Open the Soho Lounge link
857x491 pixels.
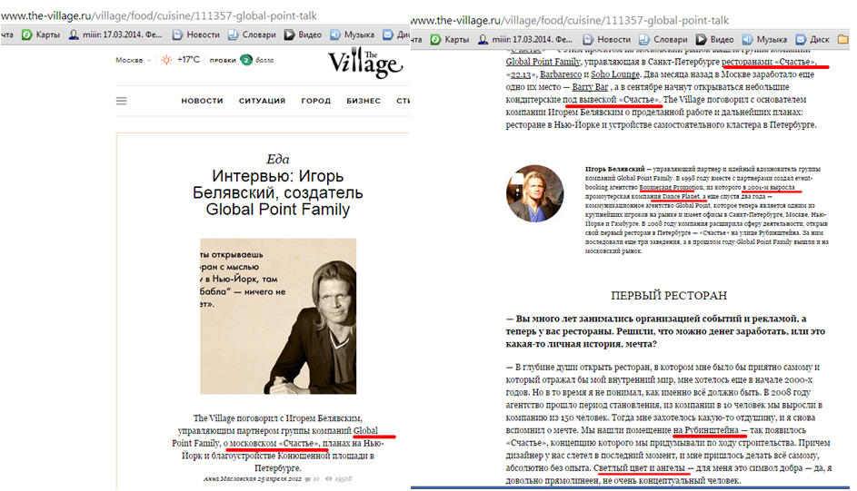(x=615, y=74)
